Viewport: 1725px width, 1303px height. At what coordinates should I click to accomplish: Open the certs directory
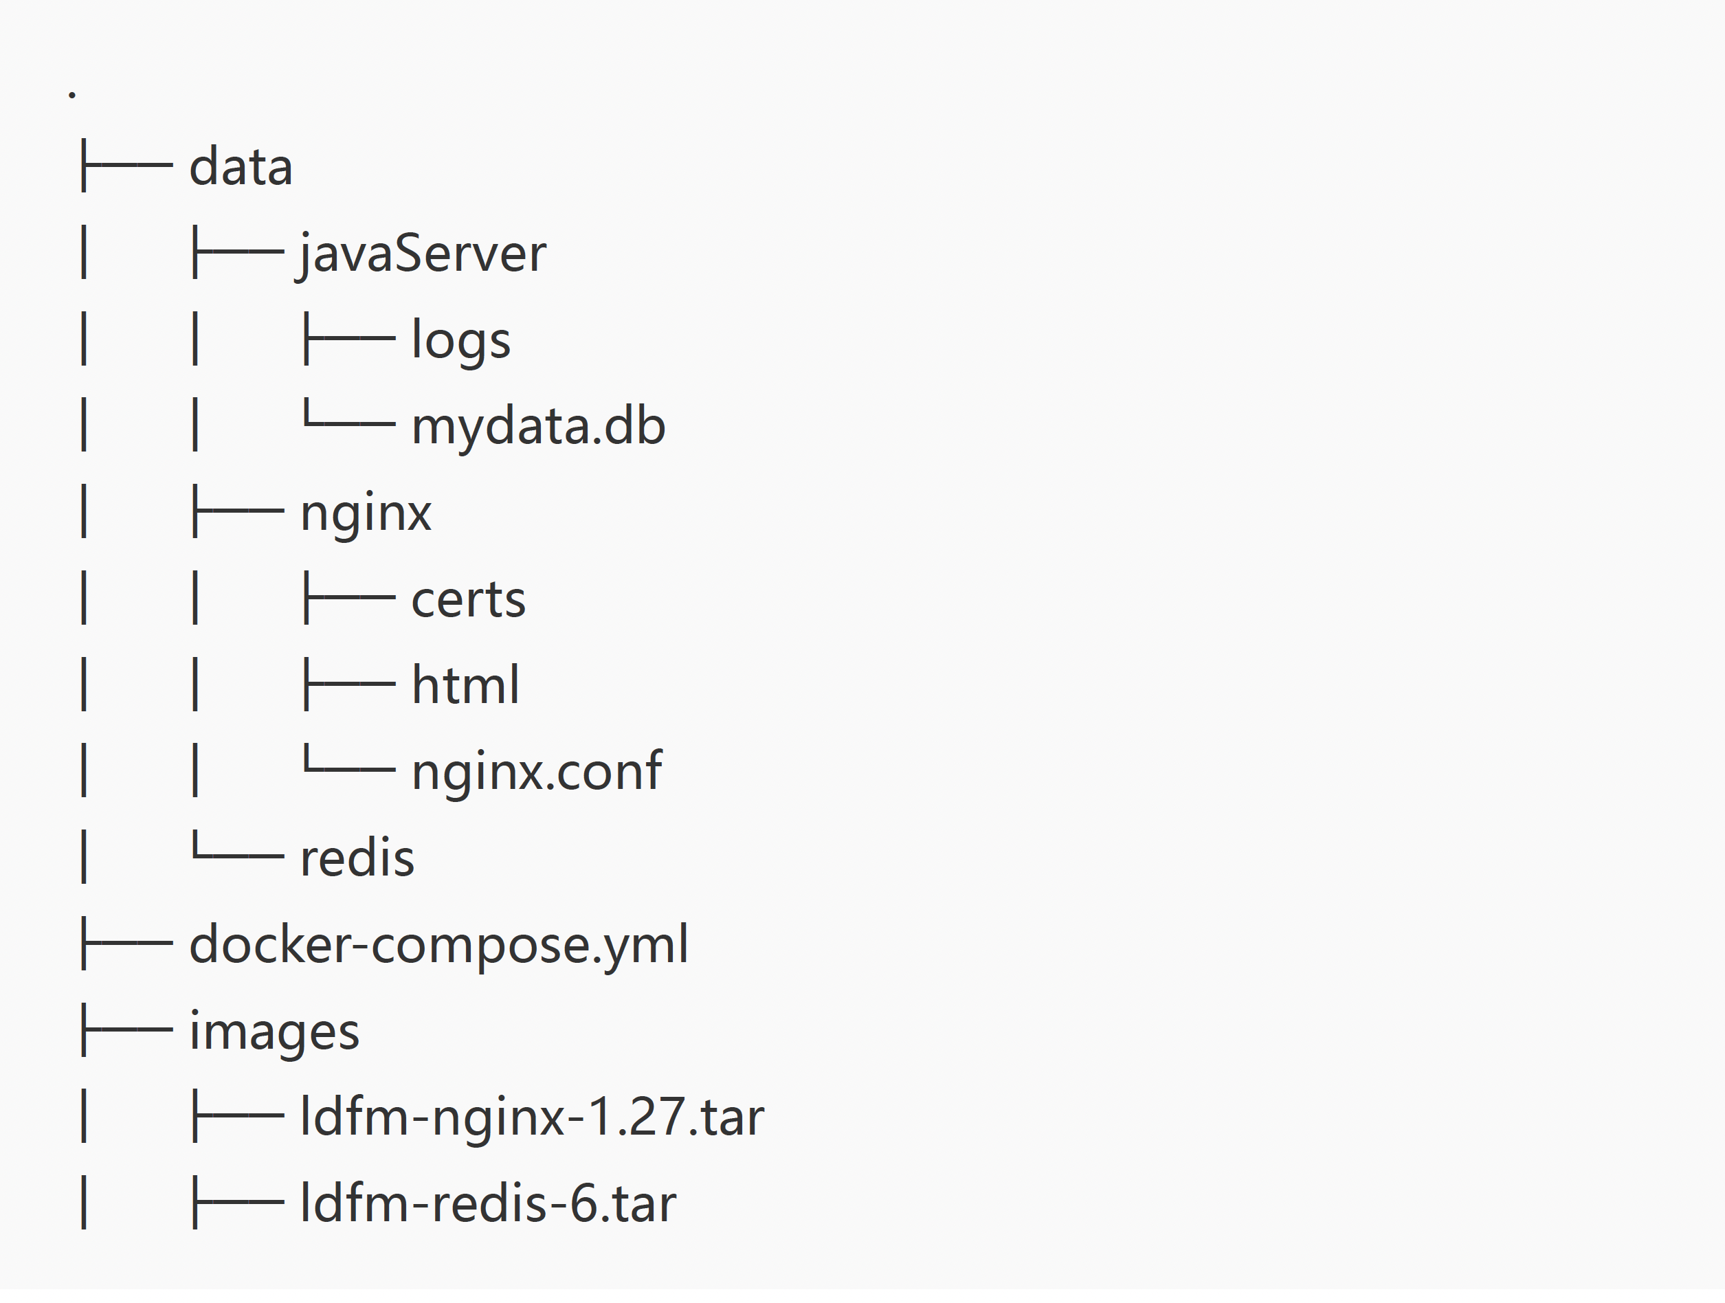point(468,600)
